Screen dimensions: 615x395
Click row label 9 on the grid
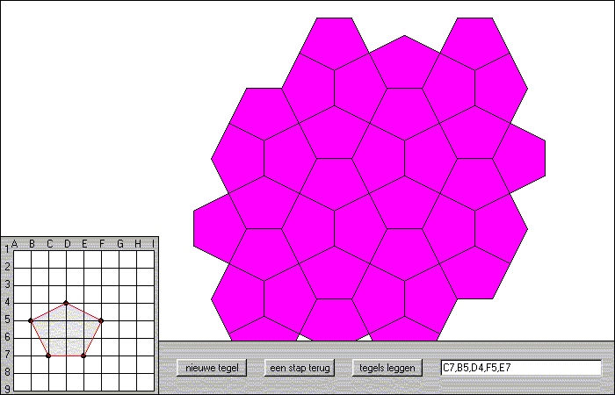point(7,389)
